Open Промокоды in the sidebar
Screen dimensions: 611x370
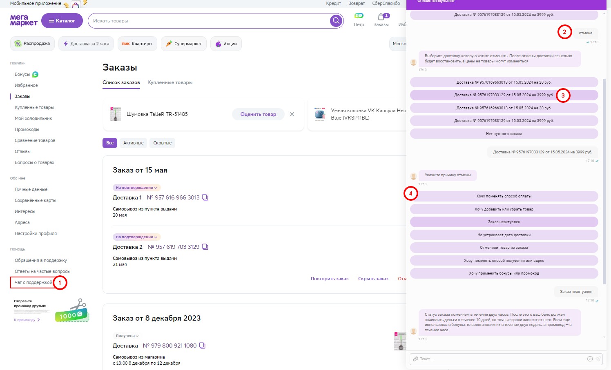pyautogui.click(x=27, y=129)
